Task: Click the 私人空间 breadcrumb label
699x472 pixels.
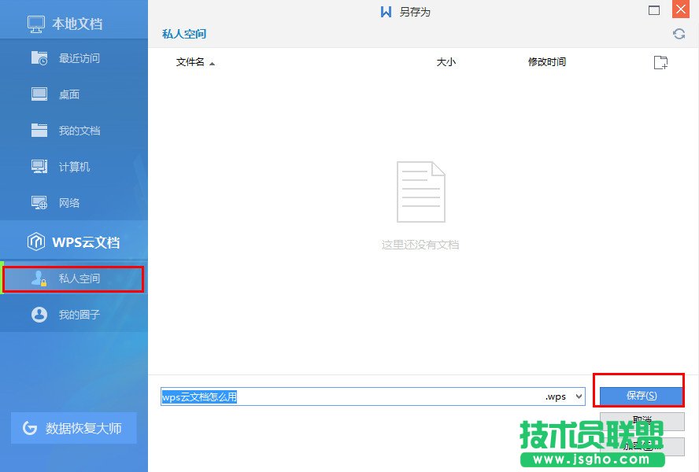Action: (183, 34)
